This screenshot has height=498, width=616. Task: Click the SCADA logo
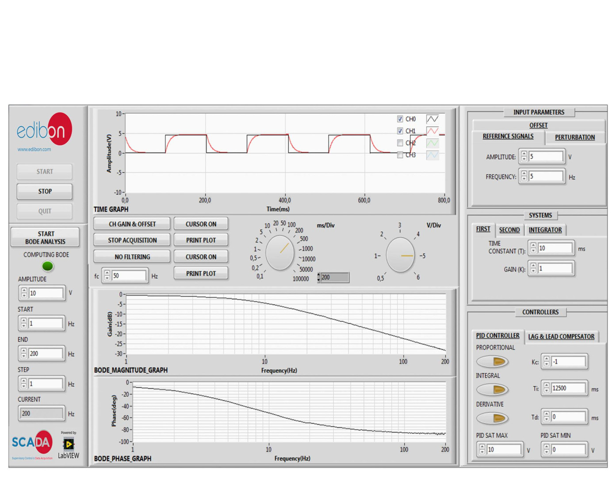(32, 444)
